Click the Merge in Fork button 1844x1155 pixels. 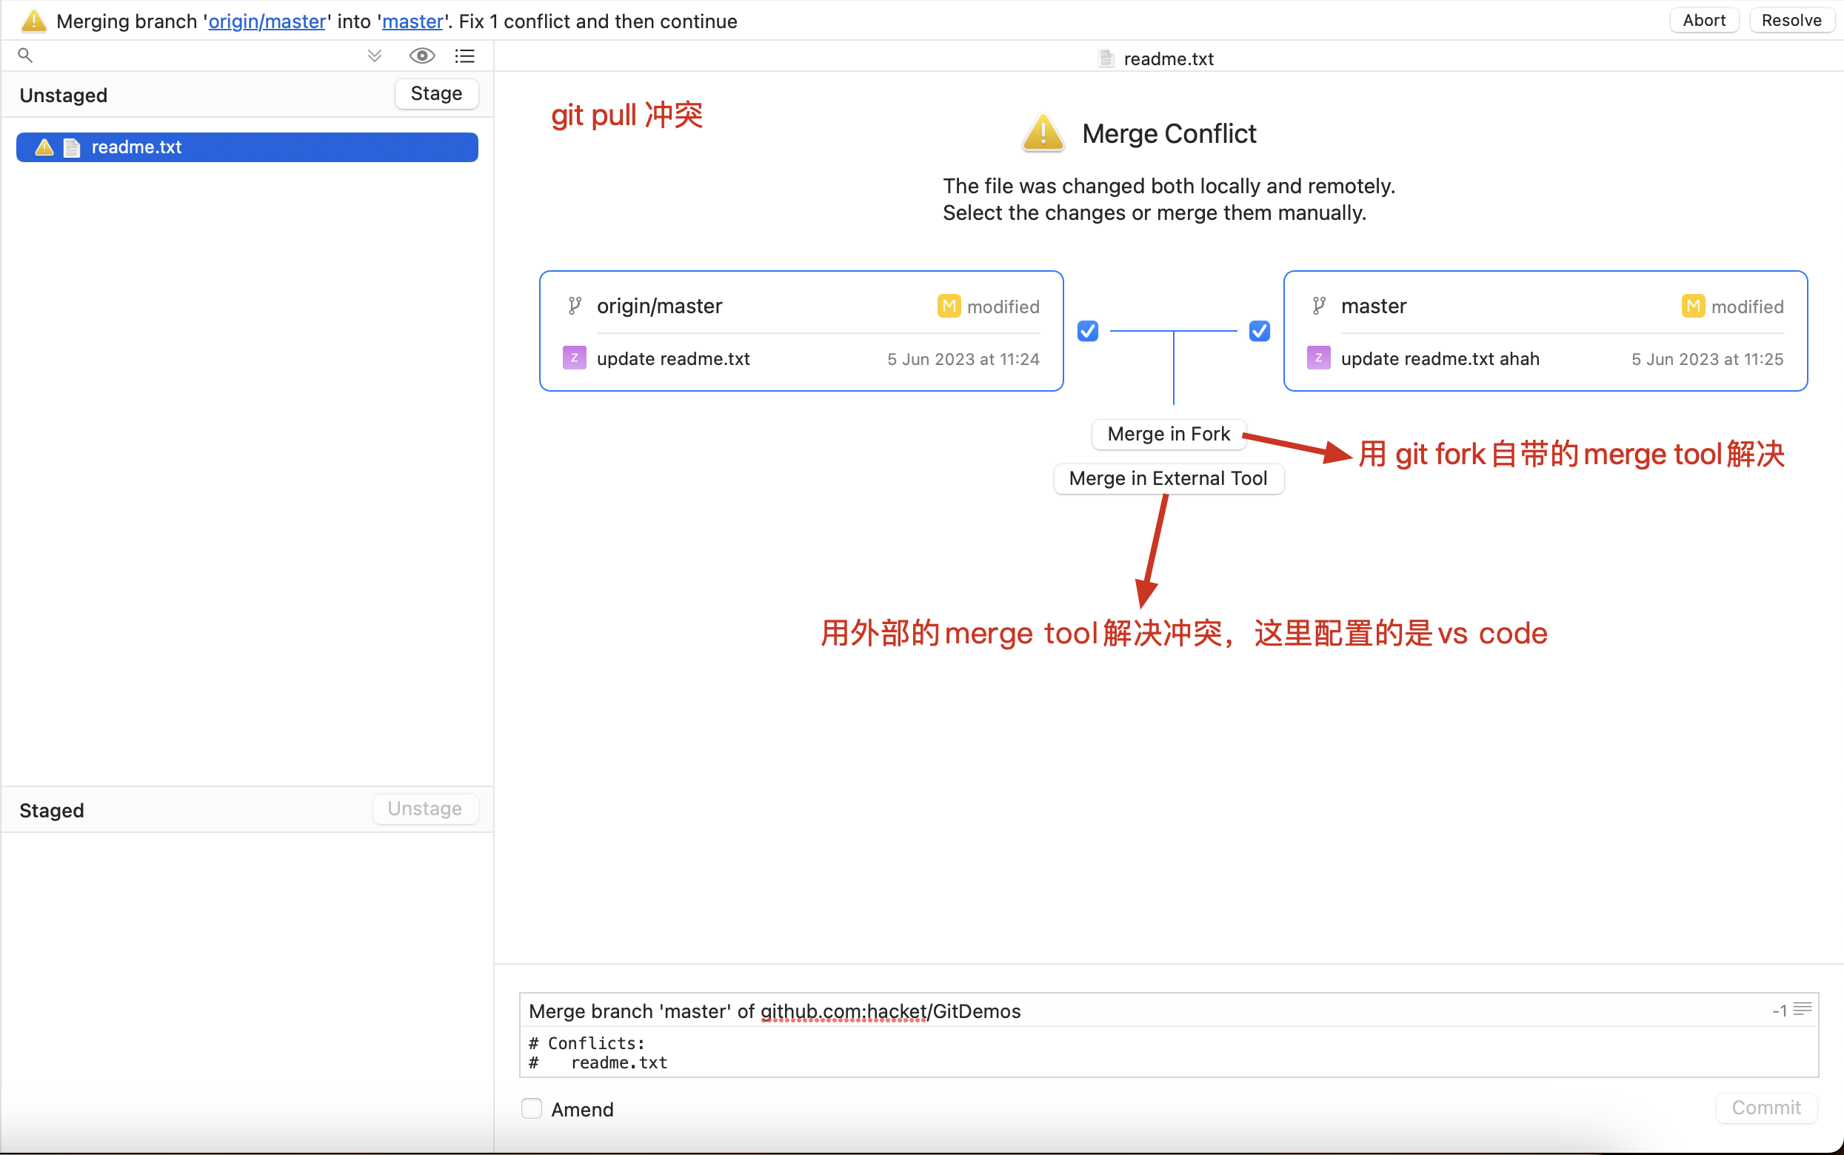pos(1168,434)
